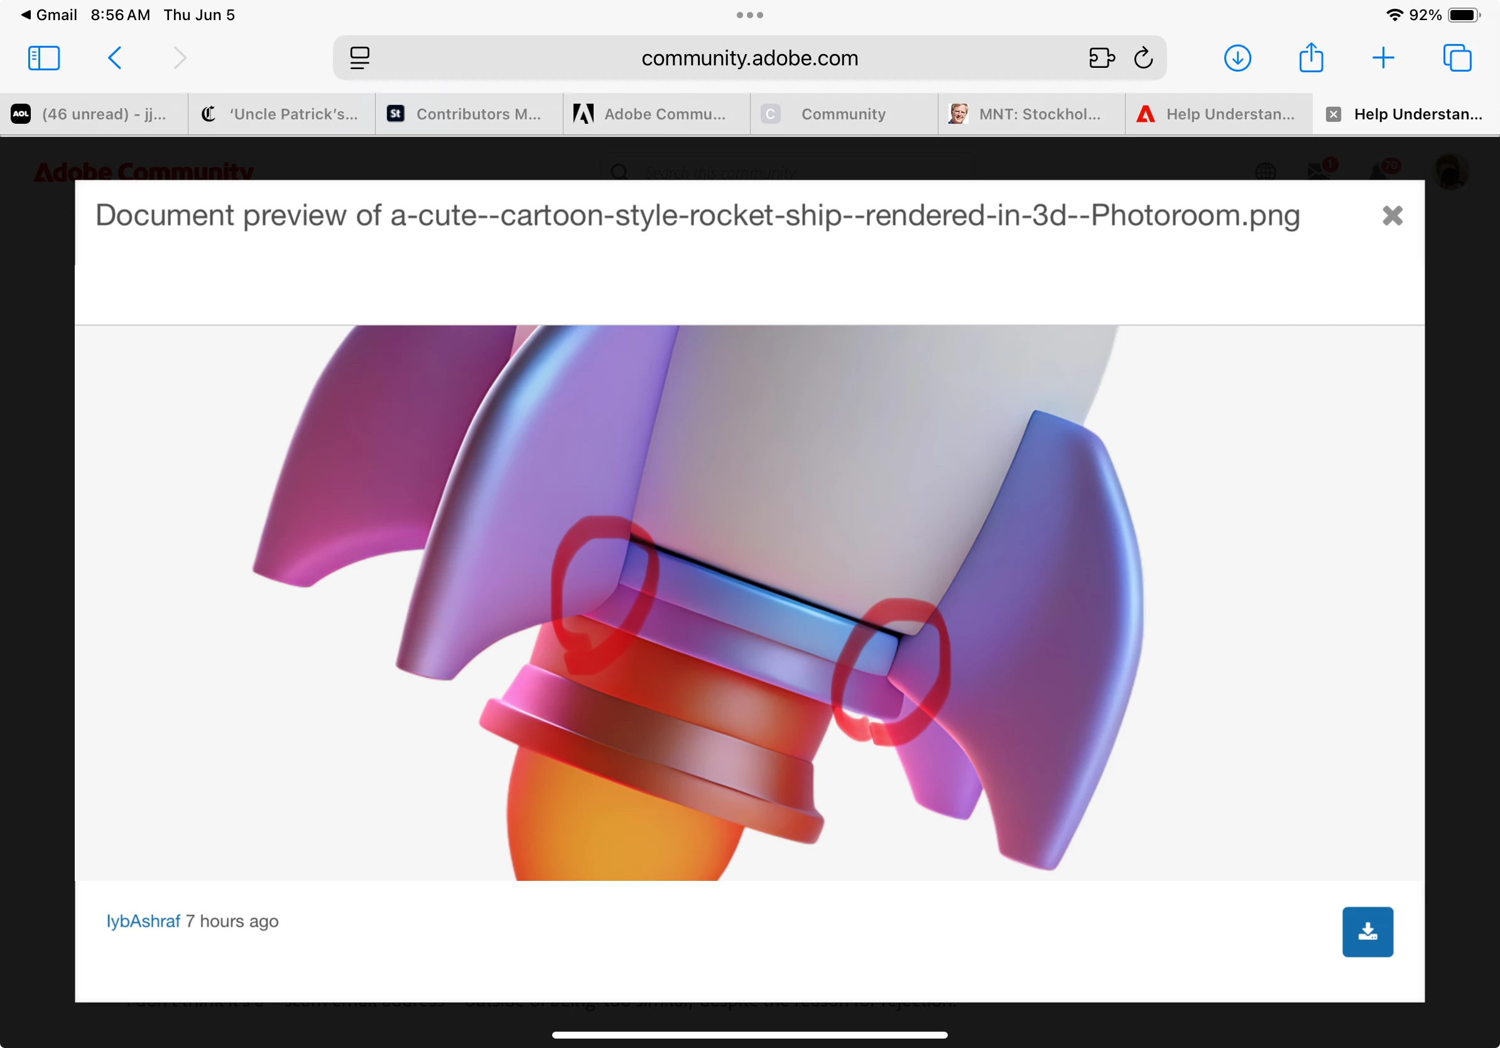Show the tab overview grid
The image size is (1500, 1048).
click(1457, 58)
